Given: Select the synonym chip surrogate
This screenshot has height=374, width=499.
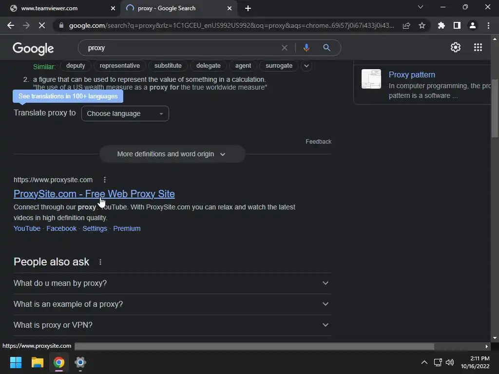Looking at the screenshot, I should [x=279, y=66].
